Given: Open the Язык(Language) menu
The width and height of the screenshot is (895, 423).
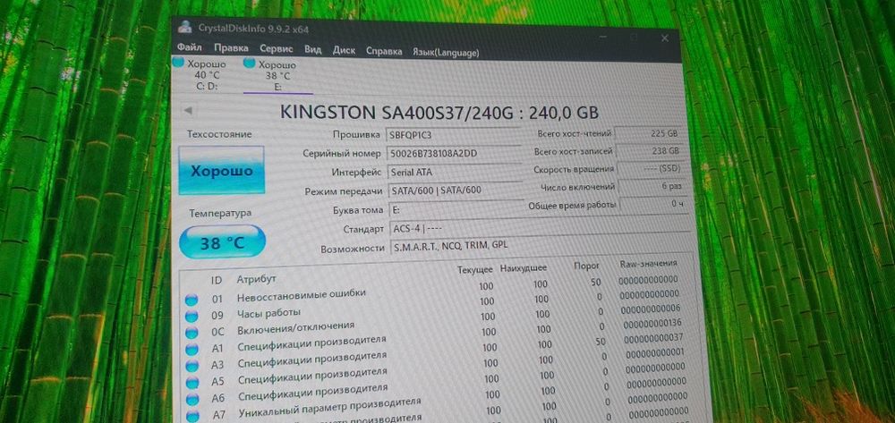Looking at the screenshot, I should pyautogui.click(x=445, y=53).
